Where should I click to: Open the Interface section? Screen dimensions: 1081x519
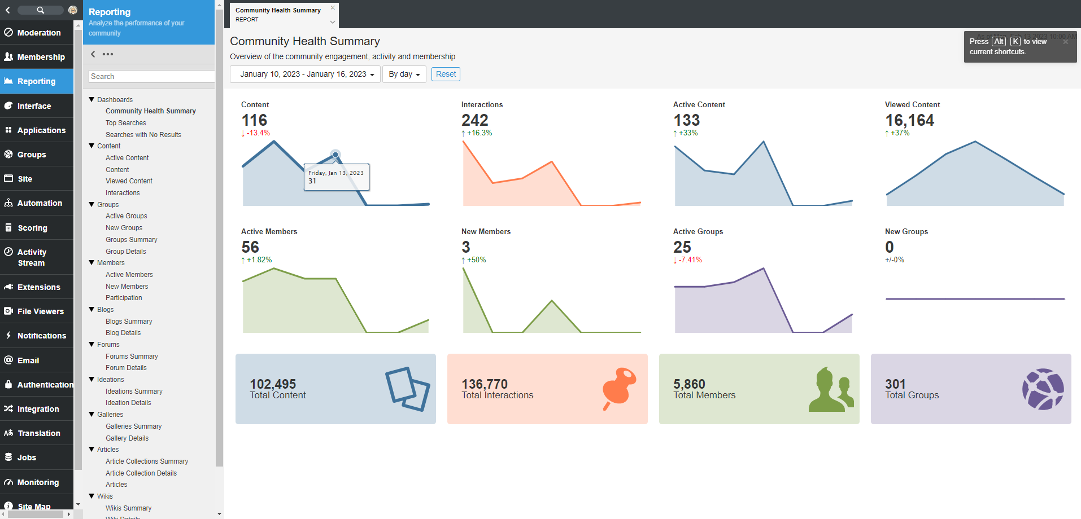(37, 106)
